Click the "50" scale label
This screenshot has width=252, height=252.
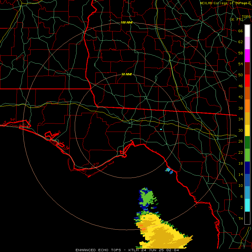tap(241, 75)
